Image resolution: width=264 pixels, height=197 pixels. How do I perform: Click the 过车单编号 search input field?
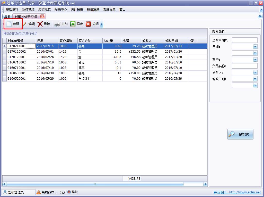[244, 40]
